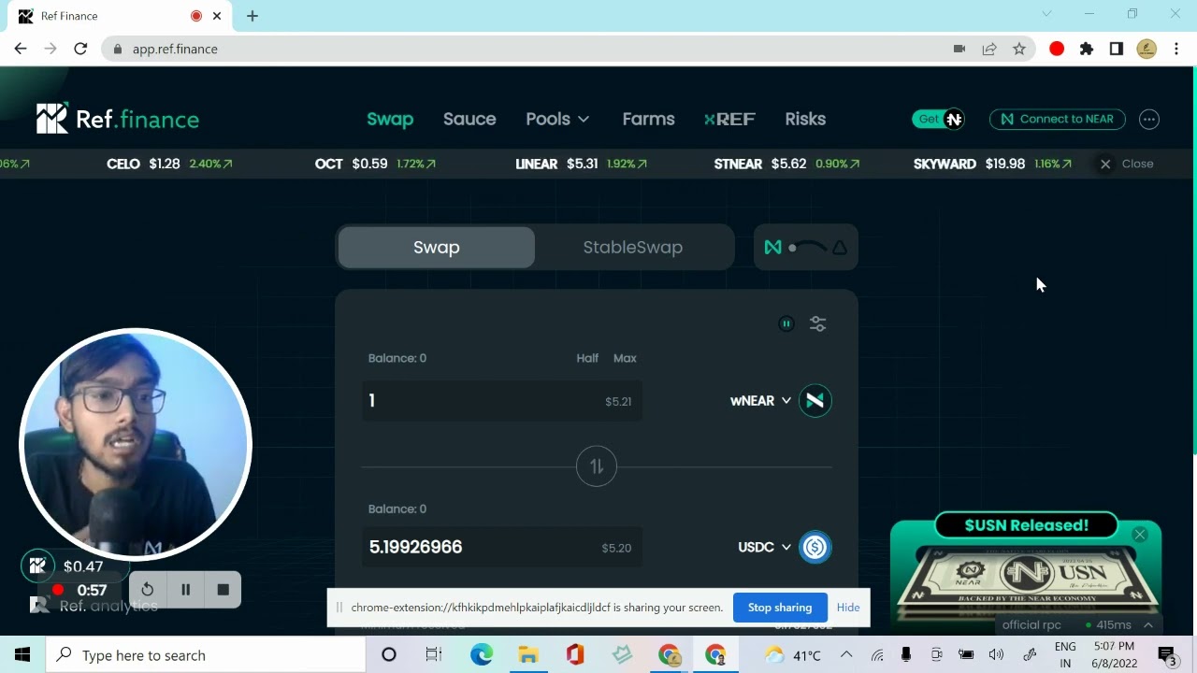
Task: Click the address bar URL
Action: pos(175,49)
